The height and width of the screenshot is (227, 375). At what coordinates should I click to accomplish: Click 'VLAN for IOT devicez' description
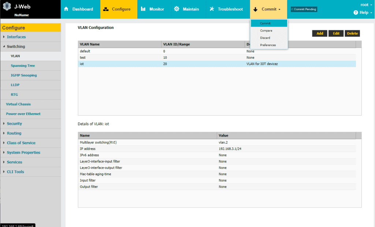[262, 64]
